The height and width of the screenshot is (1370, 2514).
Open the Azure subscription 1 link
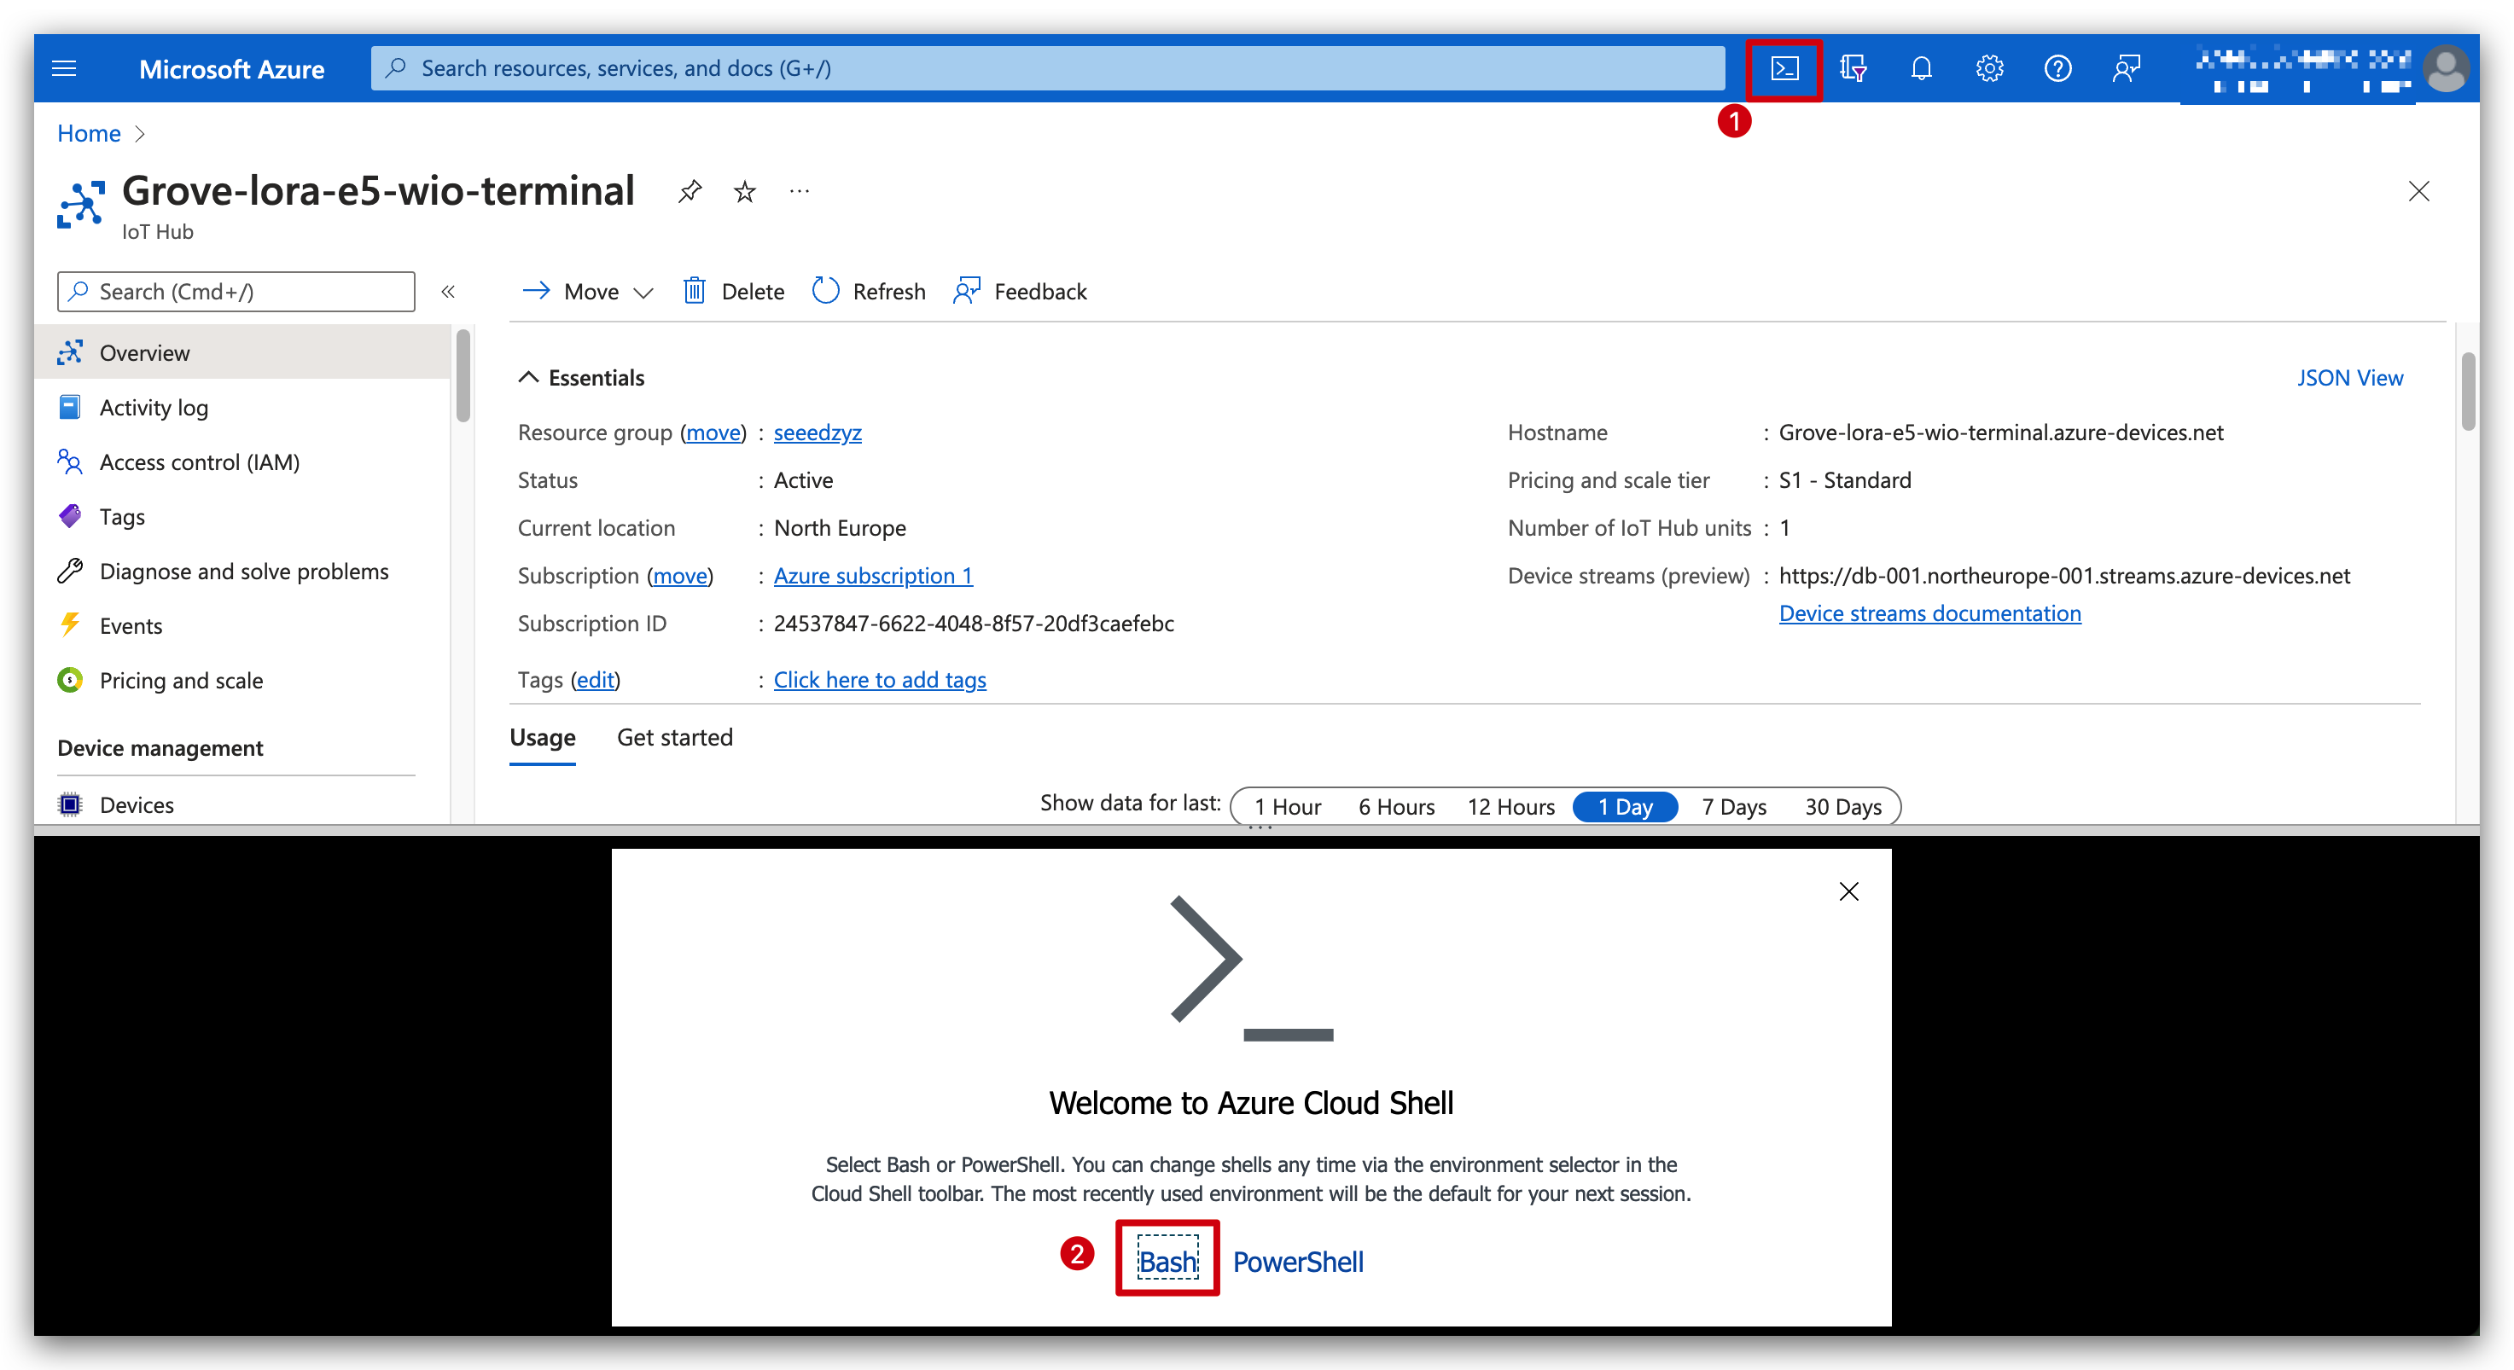874,576
